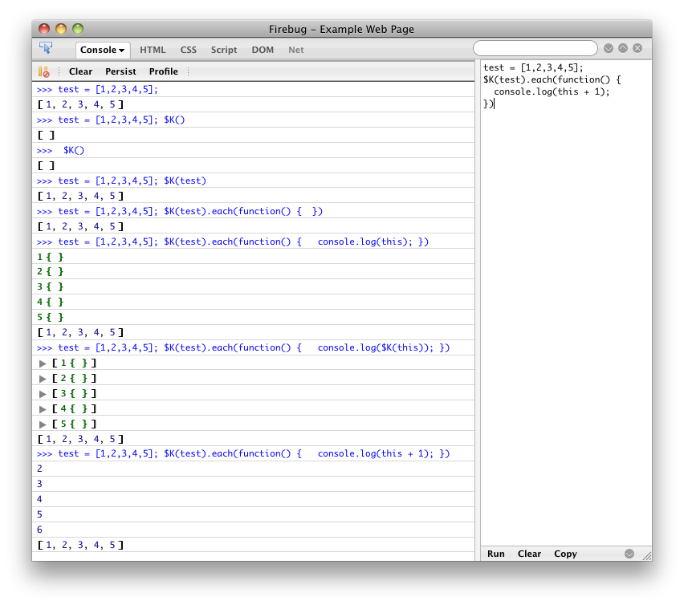Click the Clear button in console toolbar
This screenshot has height=605, width=684.
(x=80, y=71)
